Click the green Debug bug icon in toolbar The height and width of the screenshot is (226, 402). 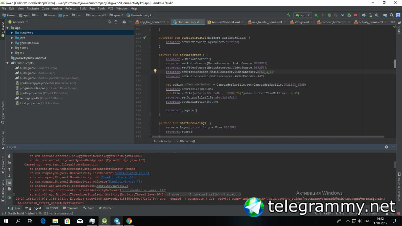coord(329,15)
